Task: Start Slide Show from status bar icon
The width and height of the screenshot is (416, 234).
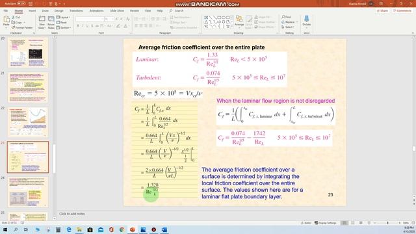Action: (369, 223)
